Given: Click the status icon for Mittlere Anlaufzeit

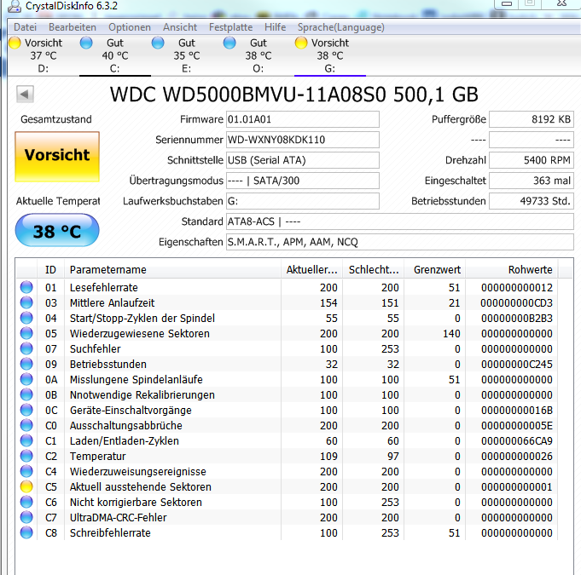Looking at the screenshot, I should pyautogui.click(x=26, y=302).
